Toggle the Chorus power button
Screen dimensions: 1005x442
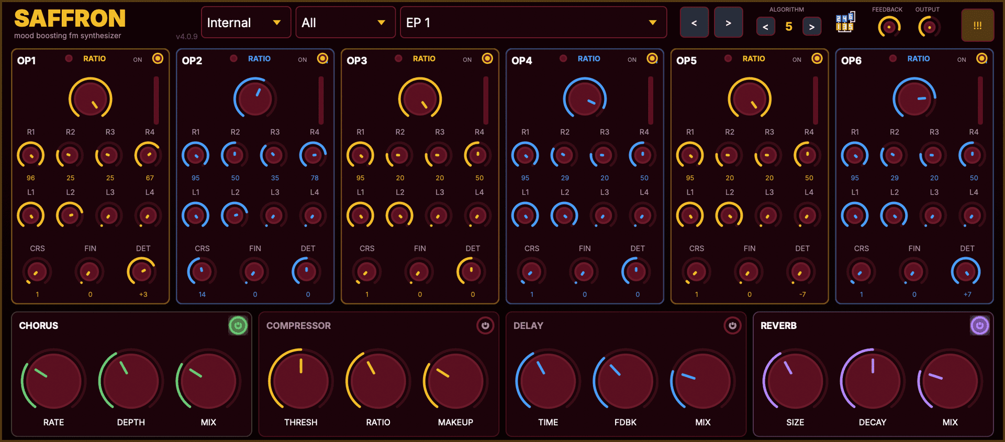pos(238,325)
